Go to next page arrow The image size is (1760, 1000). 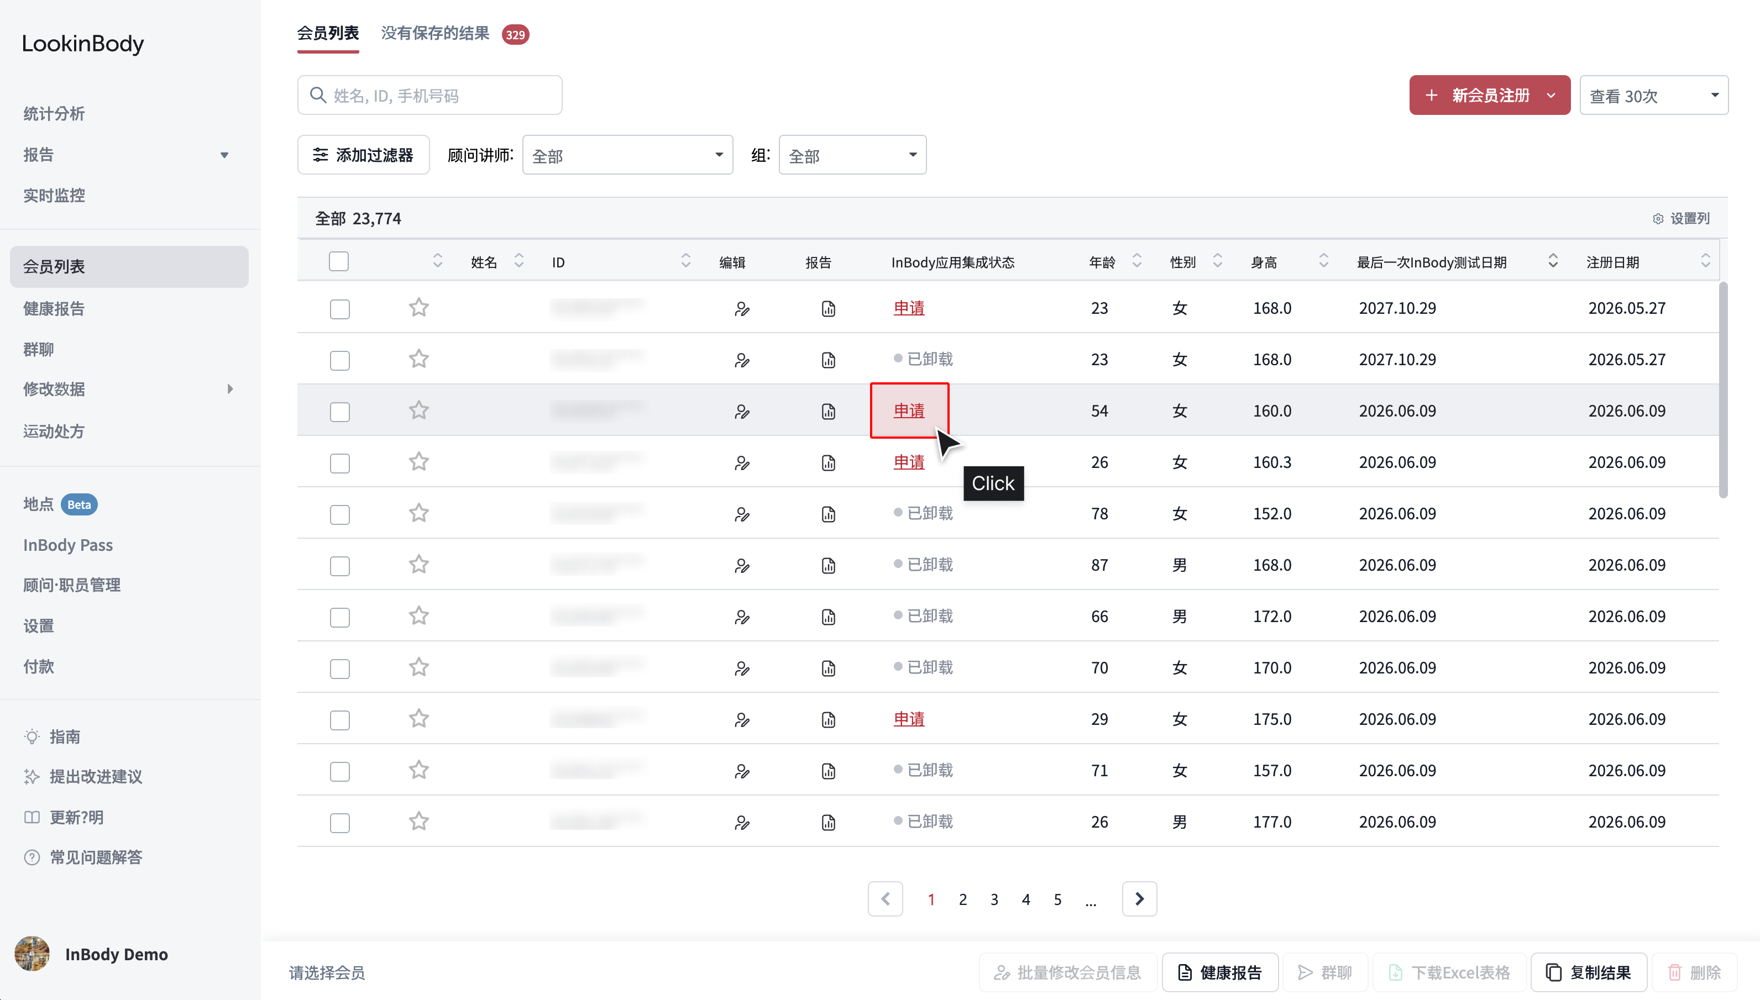(1139, 898)
